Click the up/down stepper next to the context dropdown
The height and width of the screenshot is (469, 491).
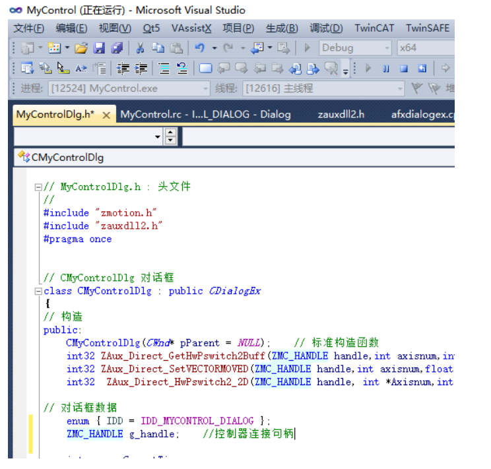tap(170, 137)
